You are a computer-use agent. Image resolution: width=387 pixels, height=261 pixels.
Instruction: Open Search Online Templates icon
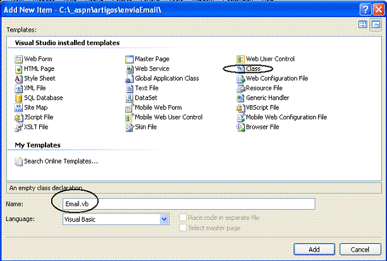pyautogui.click(x=18, y=162)
